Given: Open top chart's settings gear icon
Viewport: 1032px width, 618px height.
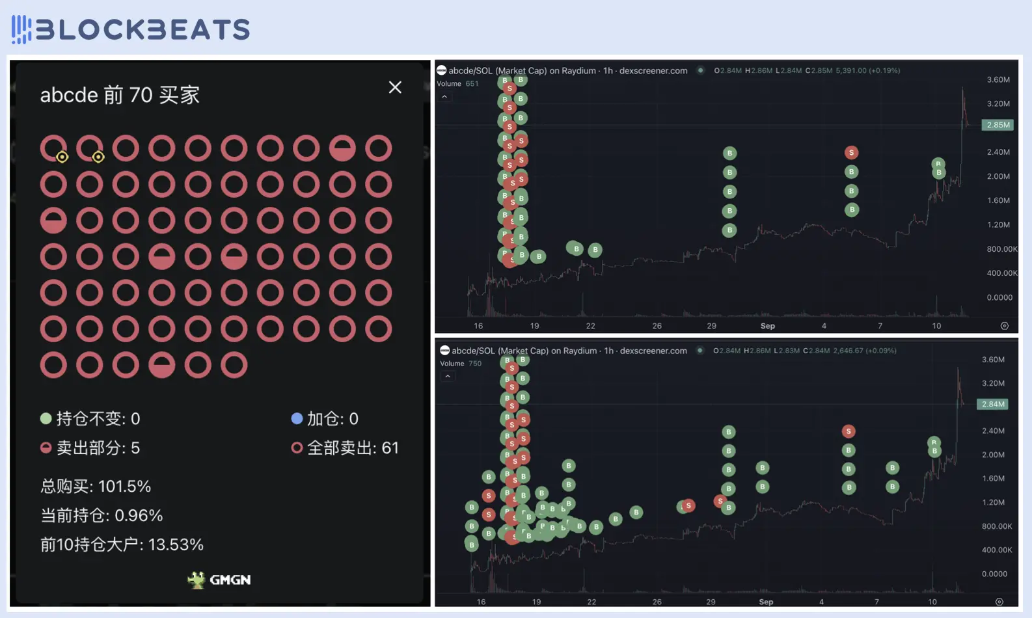Looking at the screenshot, I should pyautogui.click(x=1004, y=326).
